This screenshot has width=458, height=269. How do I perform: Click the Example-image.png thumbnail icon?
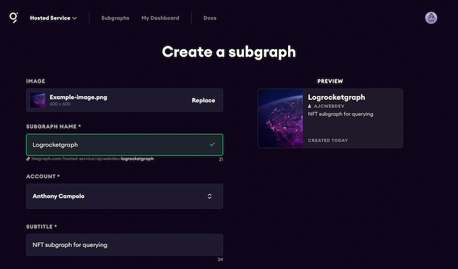38,100
